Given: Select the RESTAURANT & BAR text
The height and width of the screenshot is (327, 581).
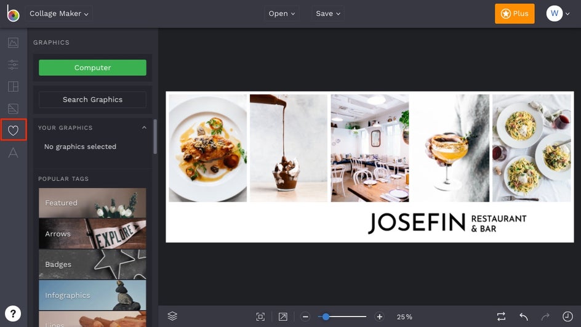Looking at the screenshot, I should tap(499, 224).
